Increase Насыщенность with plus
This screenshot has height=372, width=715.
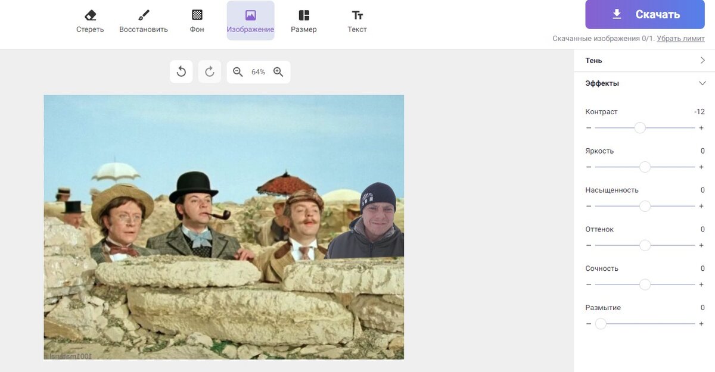[701, 207]
